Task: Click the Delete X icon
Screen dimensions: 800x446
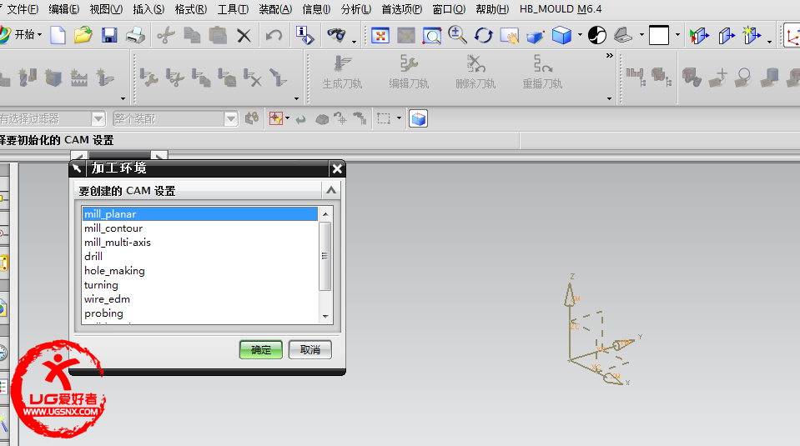Action: pyautogui.click(x=244, y=36)
